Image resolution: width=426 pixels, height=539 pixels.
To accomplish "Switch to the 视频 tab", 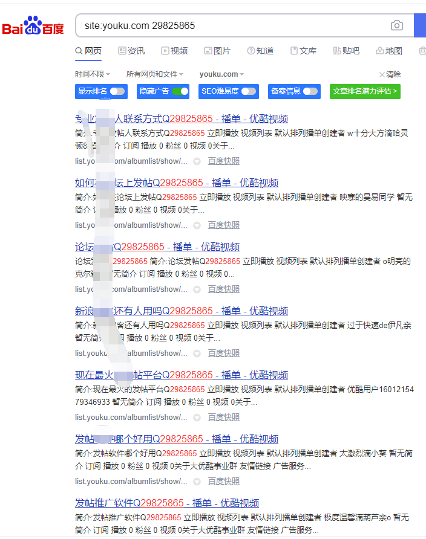I will point(174,51).
